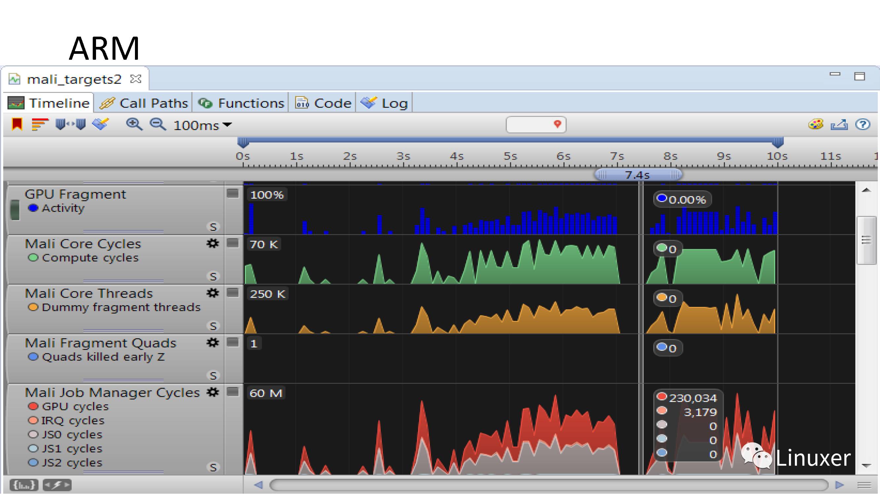Toggle Mali Fragment Quads chart collapse box
This screenshot has width=880, height=495.
233,342
